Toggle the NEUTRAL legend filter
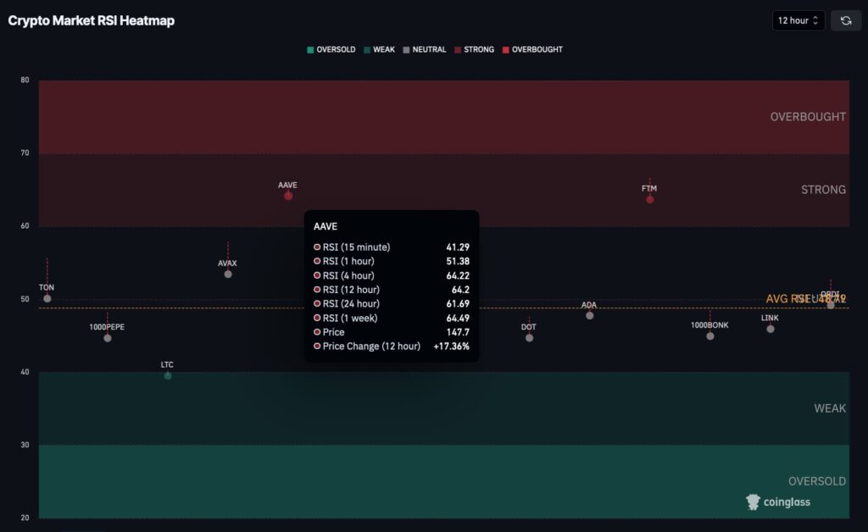The width and height of the screenshot is (868, 532). (x=424, y=49)
